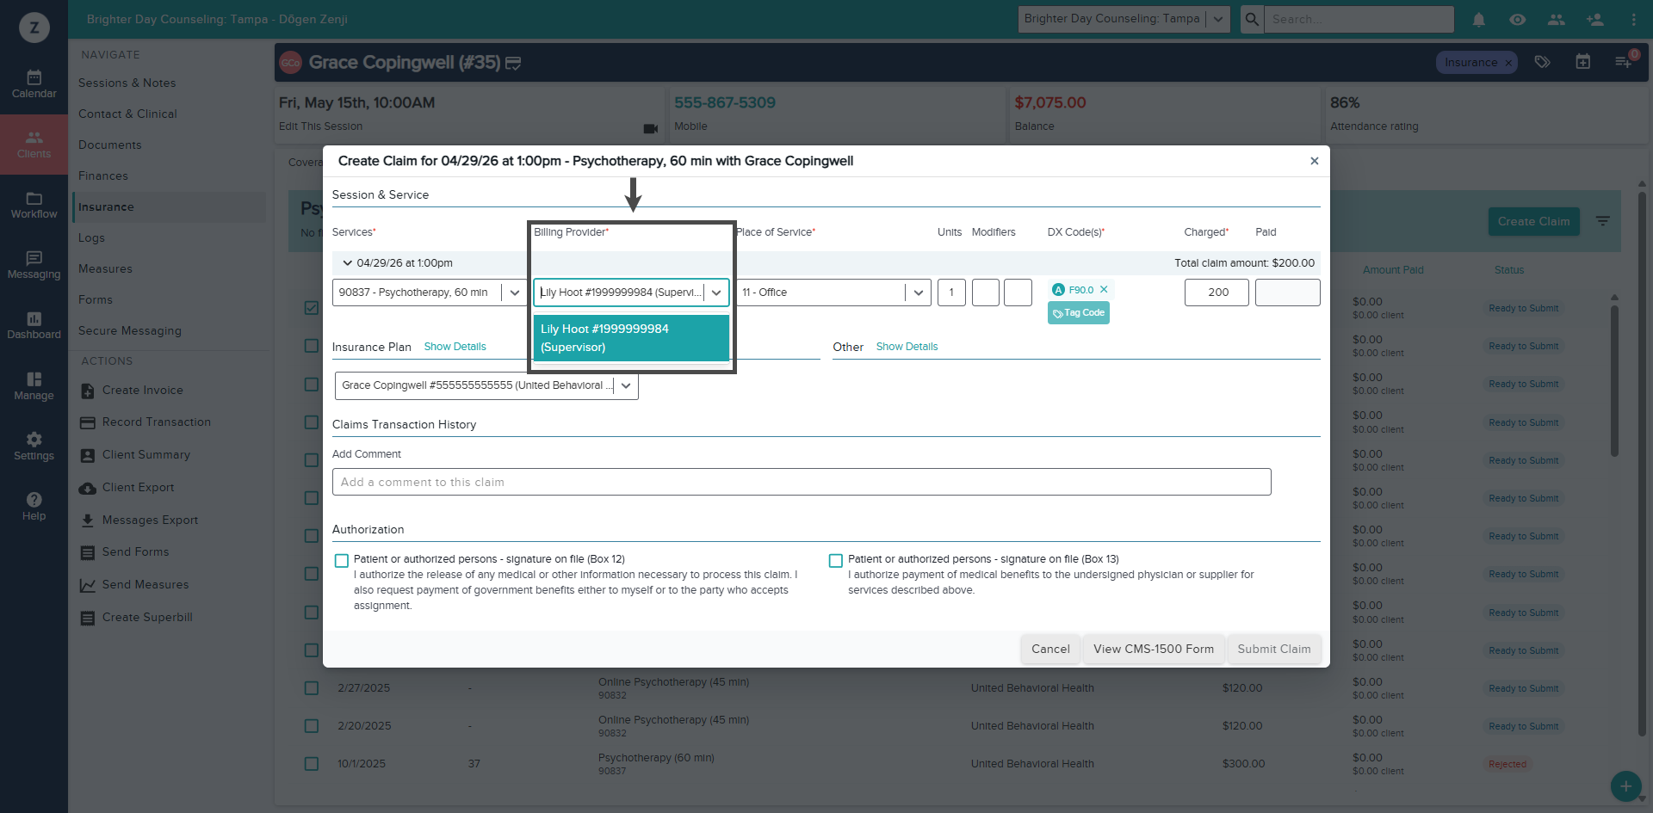Click the Tag Code button
Image resolution: width=1653 pixels, height=813 pixels.
[1079, 313]
